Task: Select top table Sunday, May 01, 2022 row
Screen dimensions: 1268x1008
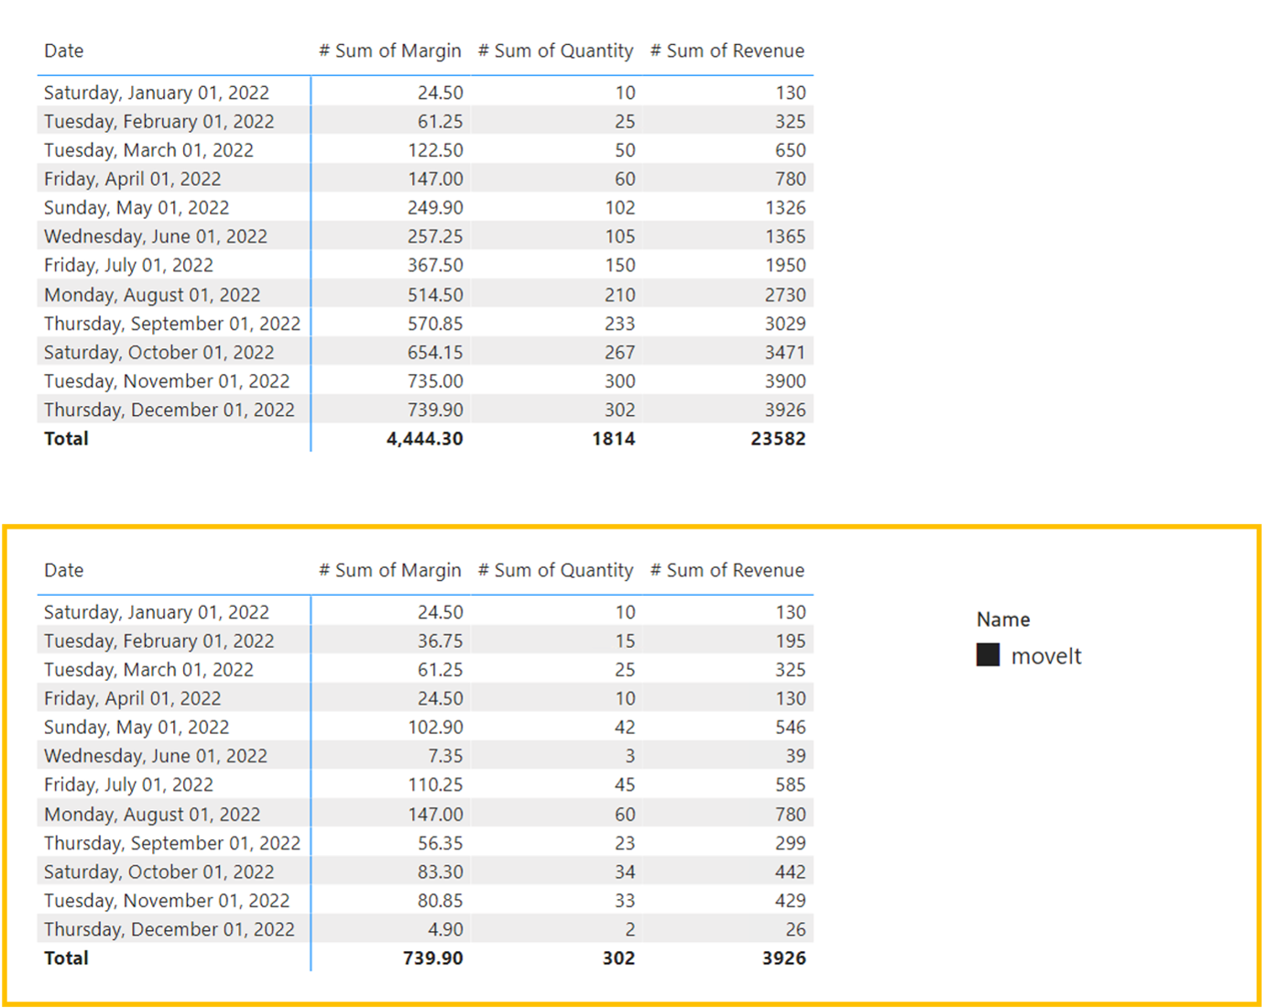Action: [x=425, y=207]
